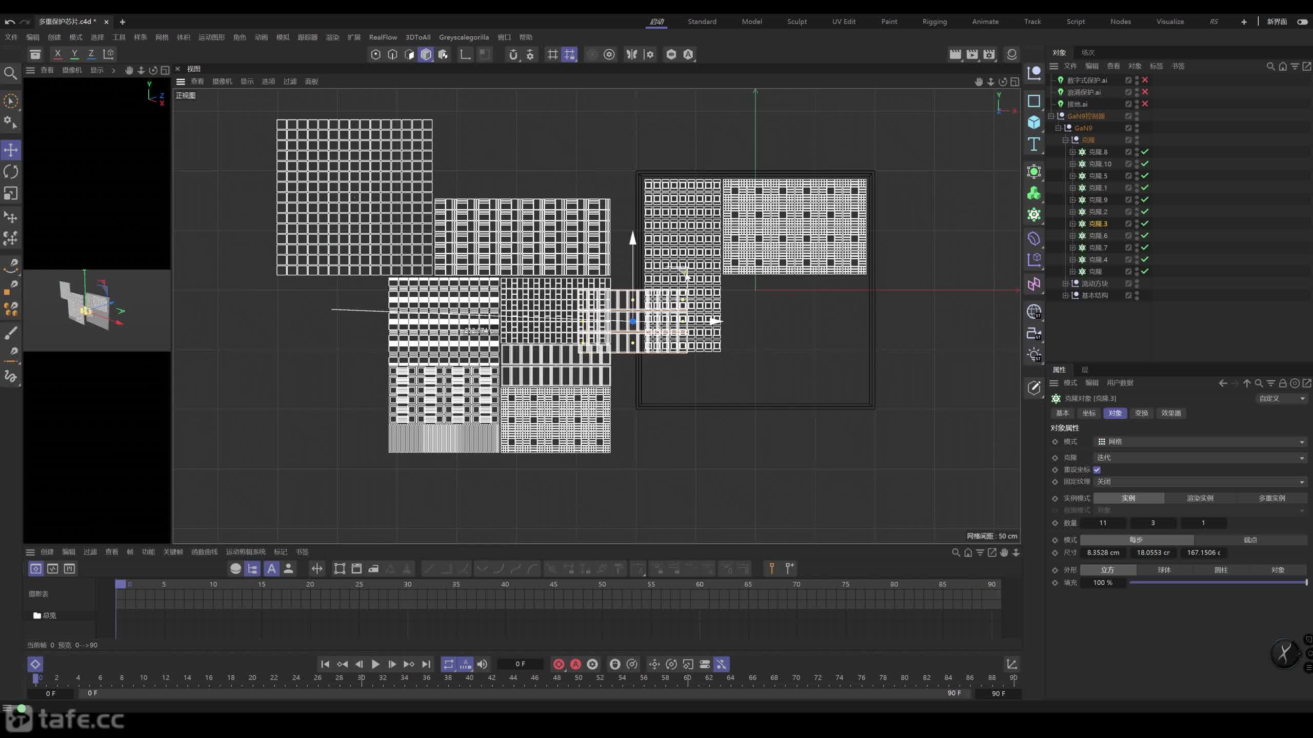This screenshot has width=1313, height=738.
Task: Select the Move tool in left toolbar
Action: (11, 150)
